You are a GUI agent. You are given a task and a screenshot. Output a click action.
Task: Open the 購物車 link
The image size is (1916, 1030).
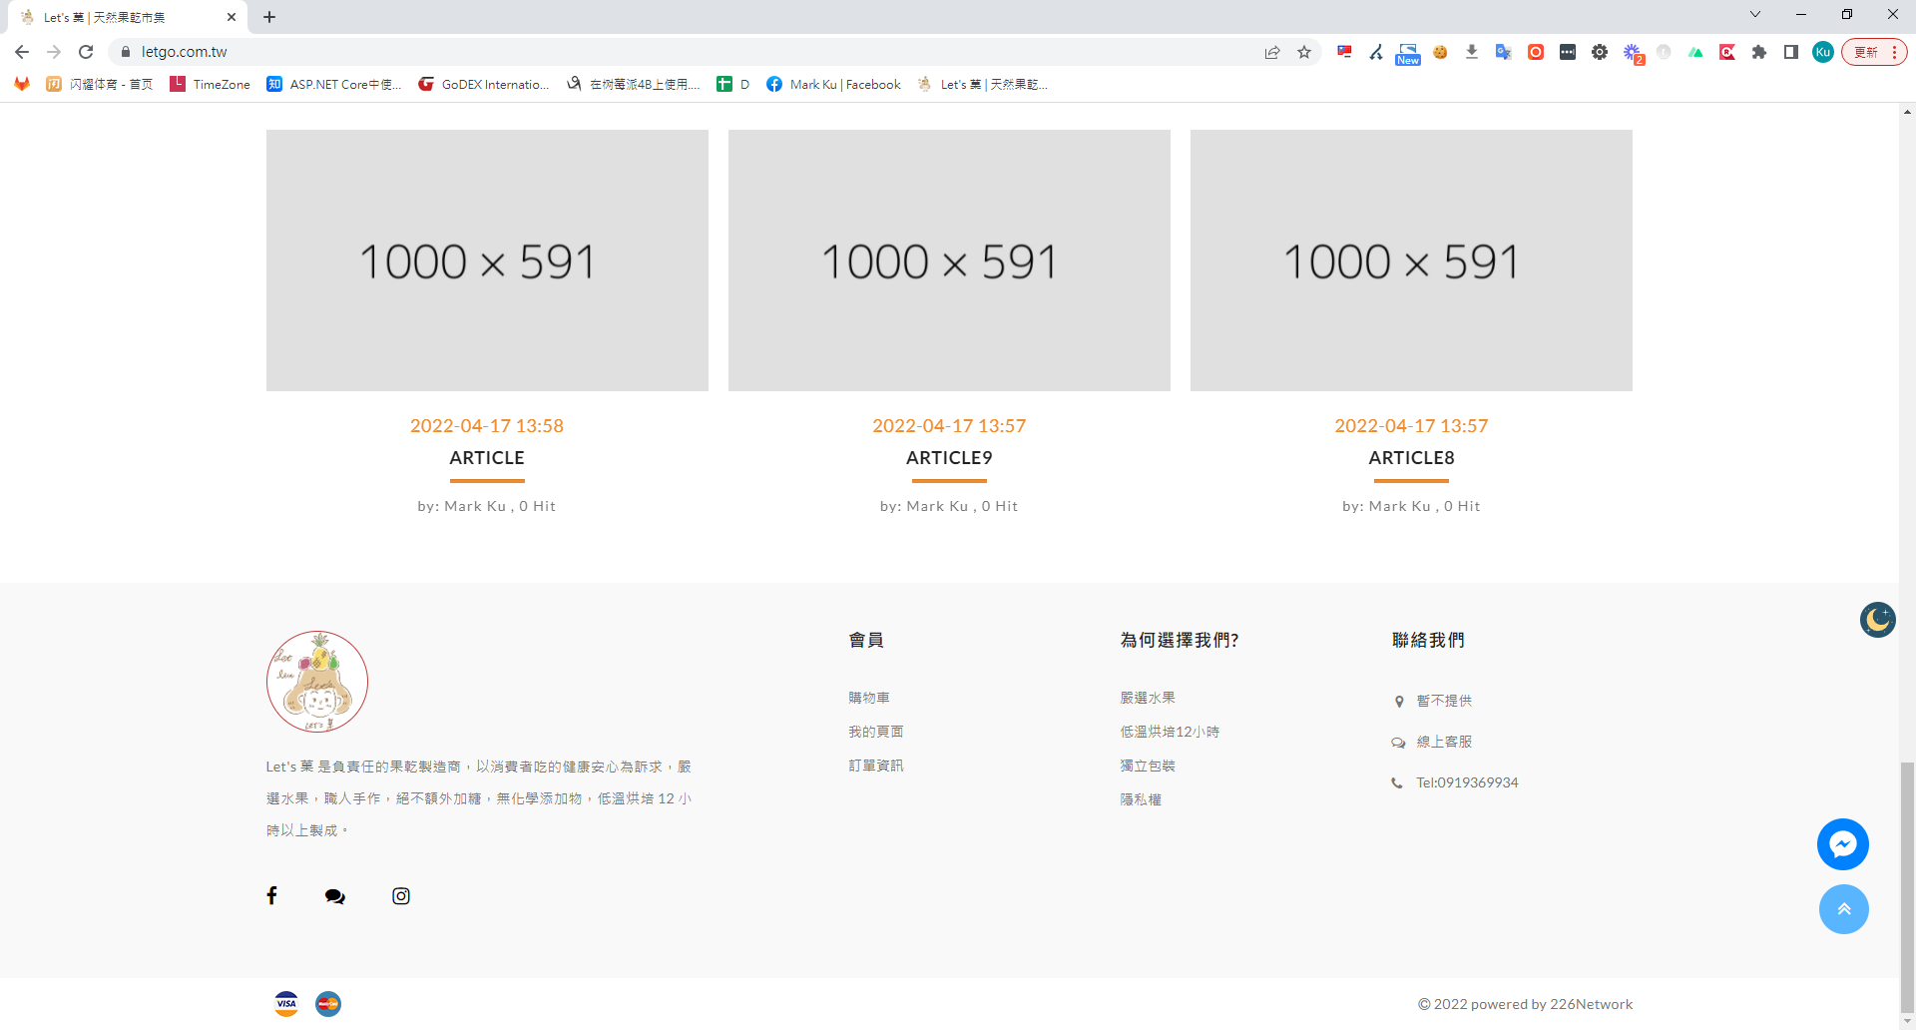tap(869, 698)
